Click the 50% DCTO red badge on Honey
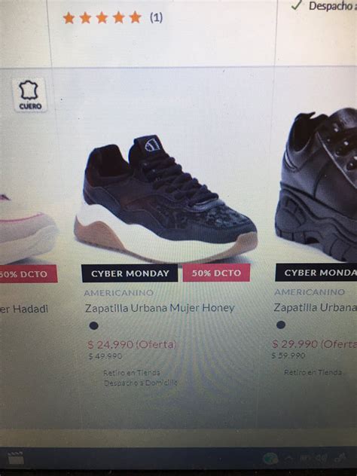357x476 pixels. [x=216, y=273]
